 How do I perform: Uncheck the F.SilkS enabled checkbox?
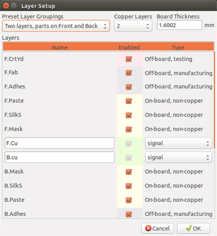point(129,115)
